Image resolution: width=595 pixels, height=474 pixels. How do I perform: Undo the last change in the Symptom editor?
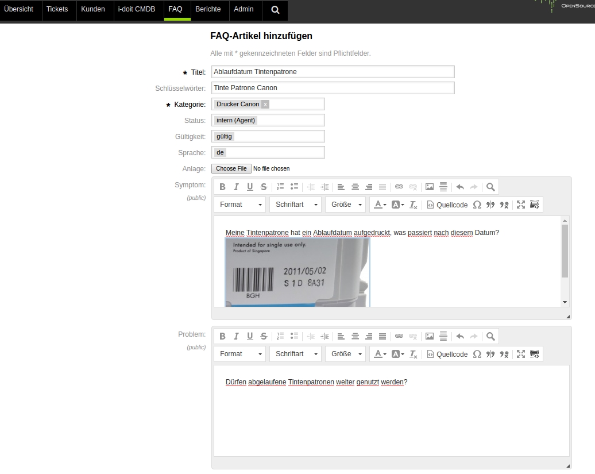point(460,187)
